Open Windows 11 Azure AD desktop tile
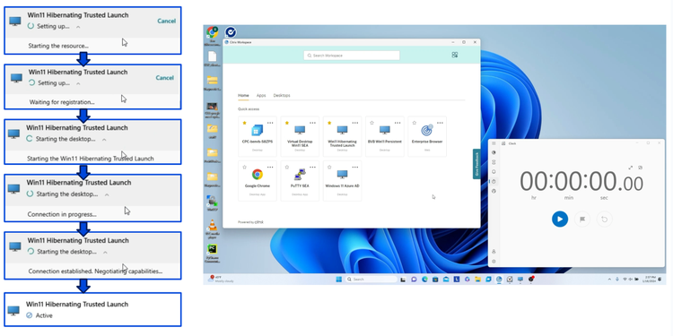The width and height of the screenshot is (673, 336). (342, 181)
